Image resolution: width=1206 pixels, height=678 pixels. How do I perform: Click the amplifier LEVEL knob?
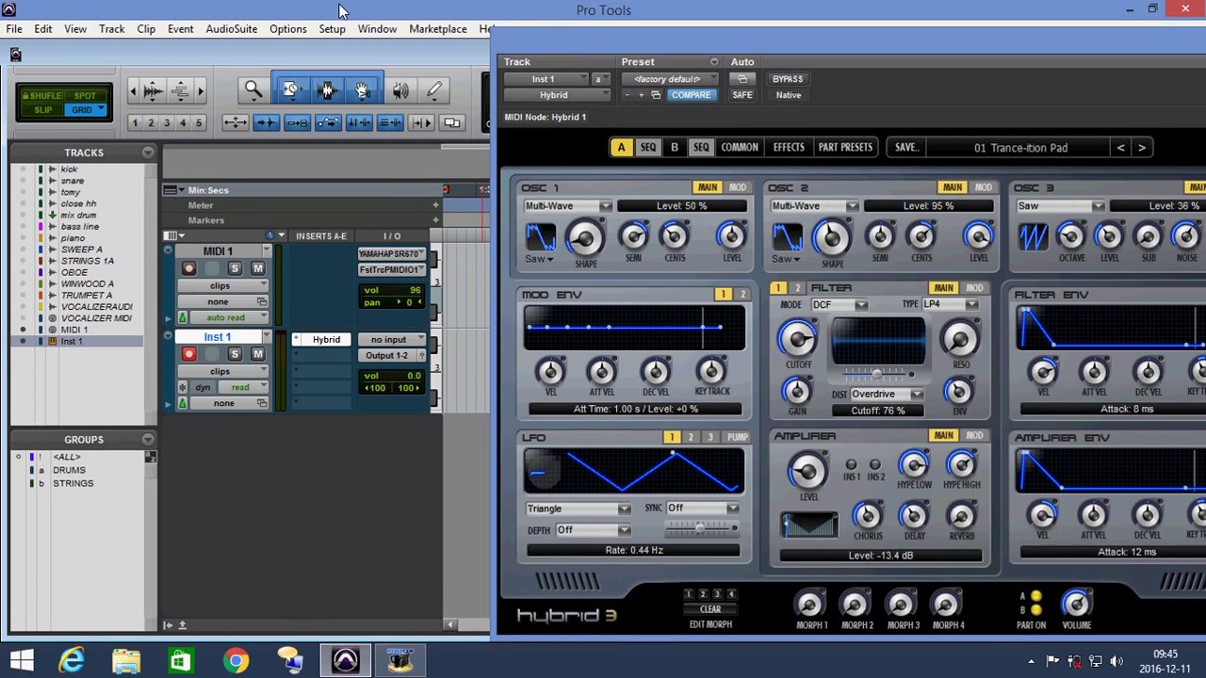point(808,471)
